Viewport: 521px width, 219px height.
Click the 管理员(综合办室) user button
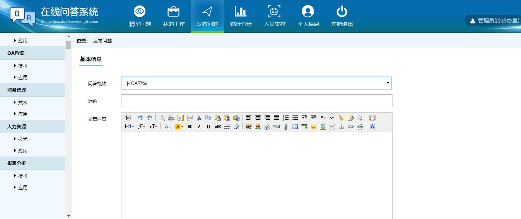(494, 21)
